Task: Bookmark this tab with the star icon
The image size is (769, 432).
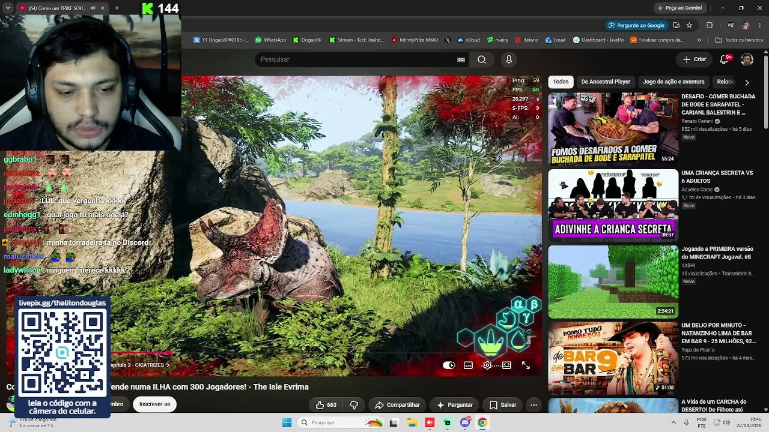Action: [689, 25]
